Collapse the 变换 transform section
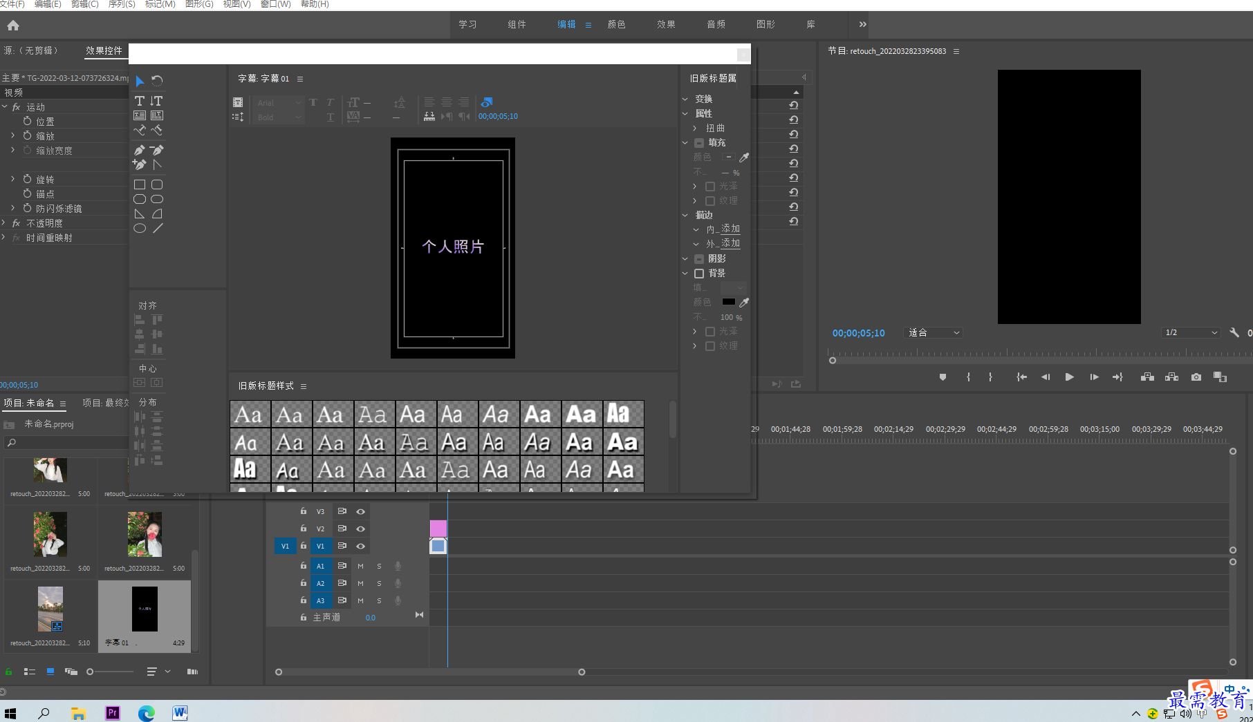The height and width of the screenshot is (722, 1253). point(685,99)
